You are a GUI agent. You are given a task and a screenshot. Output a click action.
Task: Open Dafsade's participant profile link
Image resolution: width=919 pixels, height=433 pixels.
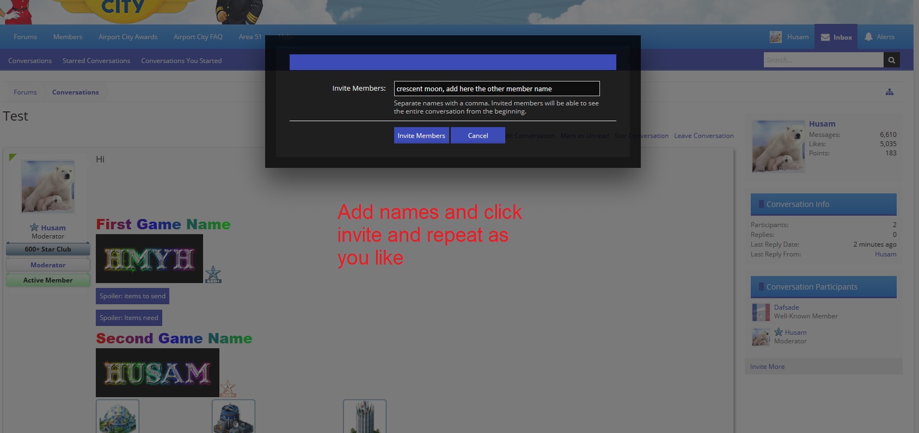[x=787, y=308]
